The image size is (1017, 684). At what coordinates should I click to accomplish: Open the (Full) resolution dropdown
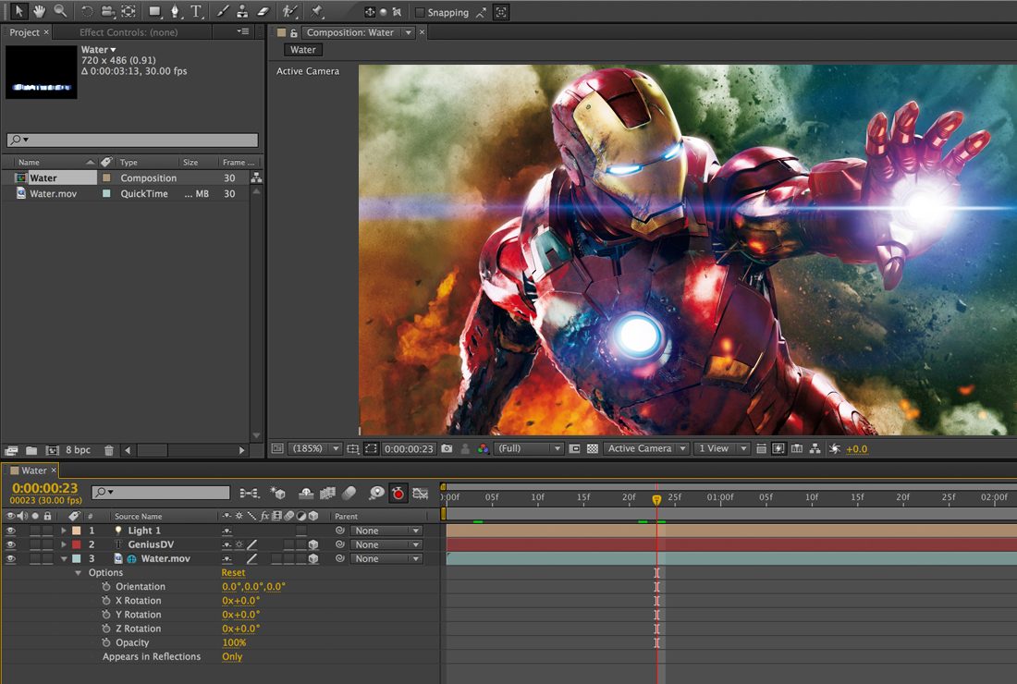pyautogui.click(x=529, y=448)
